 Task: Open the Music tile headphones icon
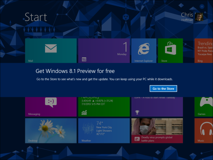click(x=206, y=129)
